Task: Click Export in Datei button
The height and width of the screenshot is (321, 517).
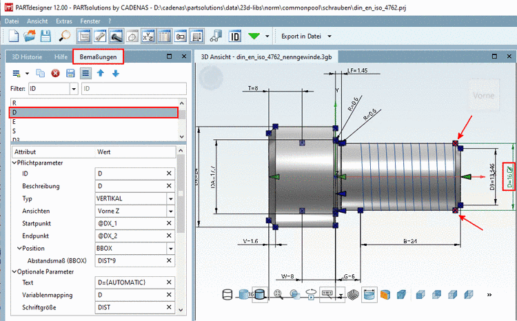Action: 301,35
